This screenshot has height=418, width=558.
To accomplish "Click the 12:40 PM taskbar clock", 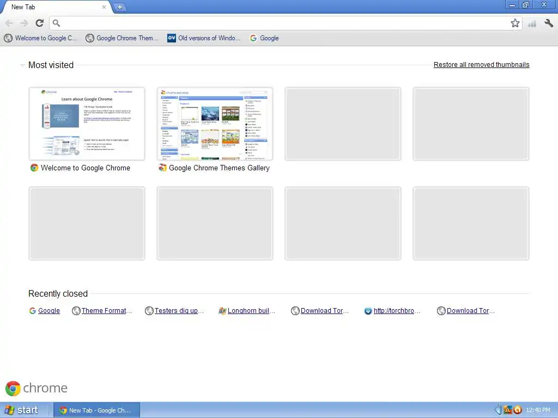I will click(538, 410).
